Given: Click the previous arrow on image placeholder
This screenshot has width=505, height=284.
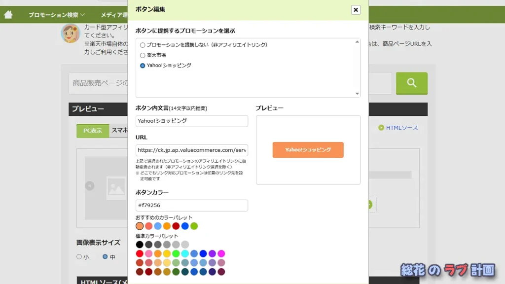Looking at the screenshot, I should point(90,186).
